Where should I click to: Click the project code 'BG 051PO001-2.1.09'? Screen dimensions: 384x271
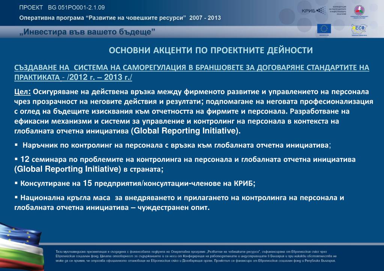click(77, 7)
